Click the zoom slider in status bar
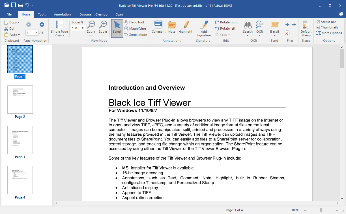This screenshot has height=214, width=346. [321, 210]
